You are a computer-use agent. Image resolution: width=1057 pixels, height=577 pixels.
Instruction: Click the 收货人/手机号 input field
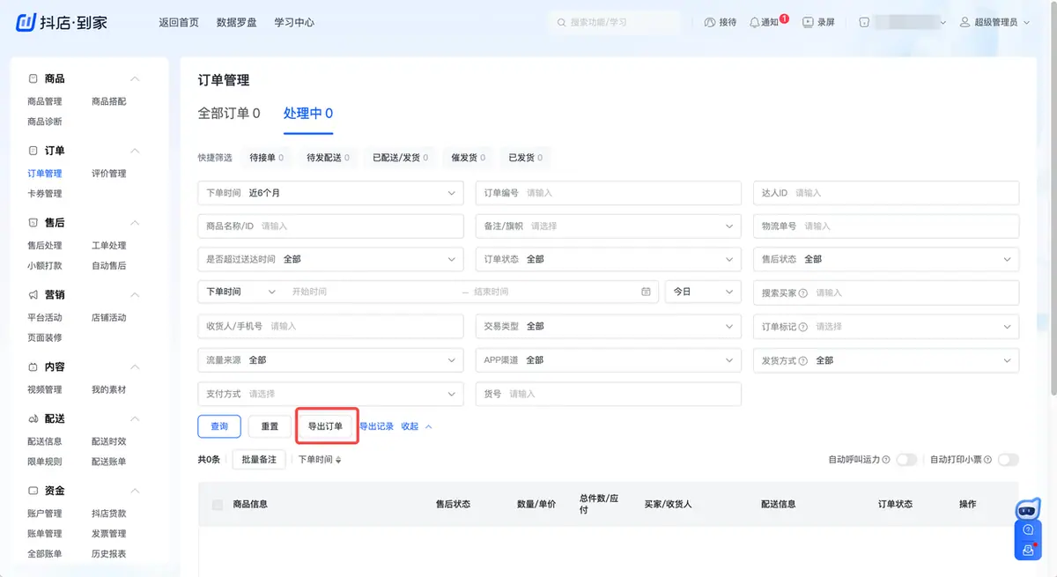330,327
